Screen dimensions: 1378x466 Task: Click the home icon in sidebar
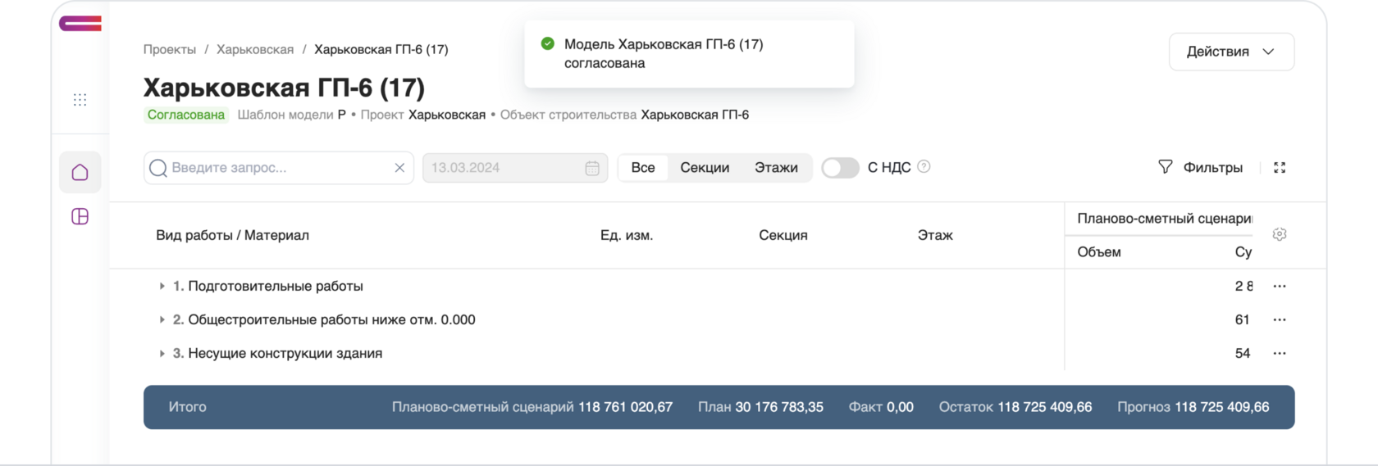pos(80,172)
